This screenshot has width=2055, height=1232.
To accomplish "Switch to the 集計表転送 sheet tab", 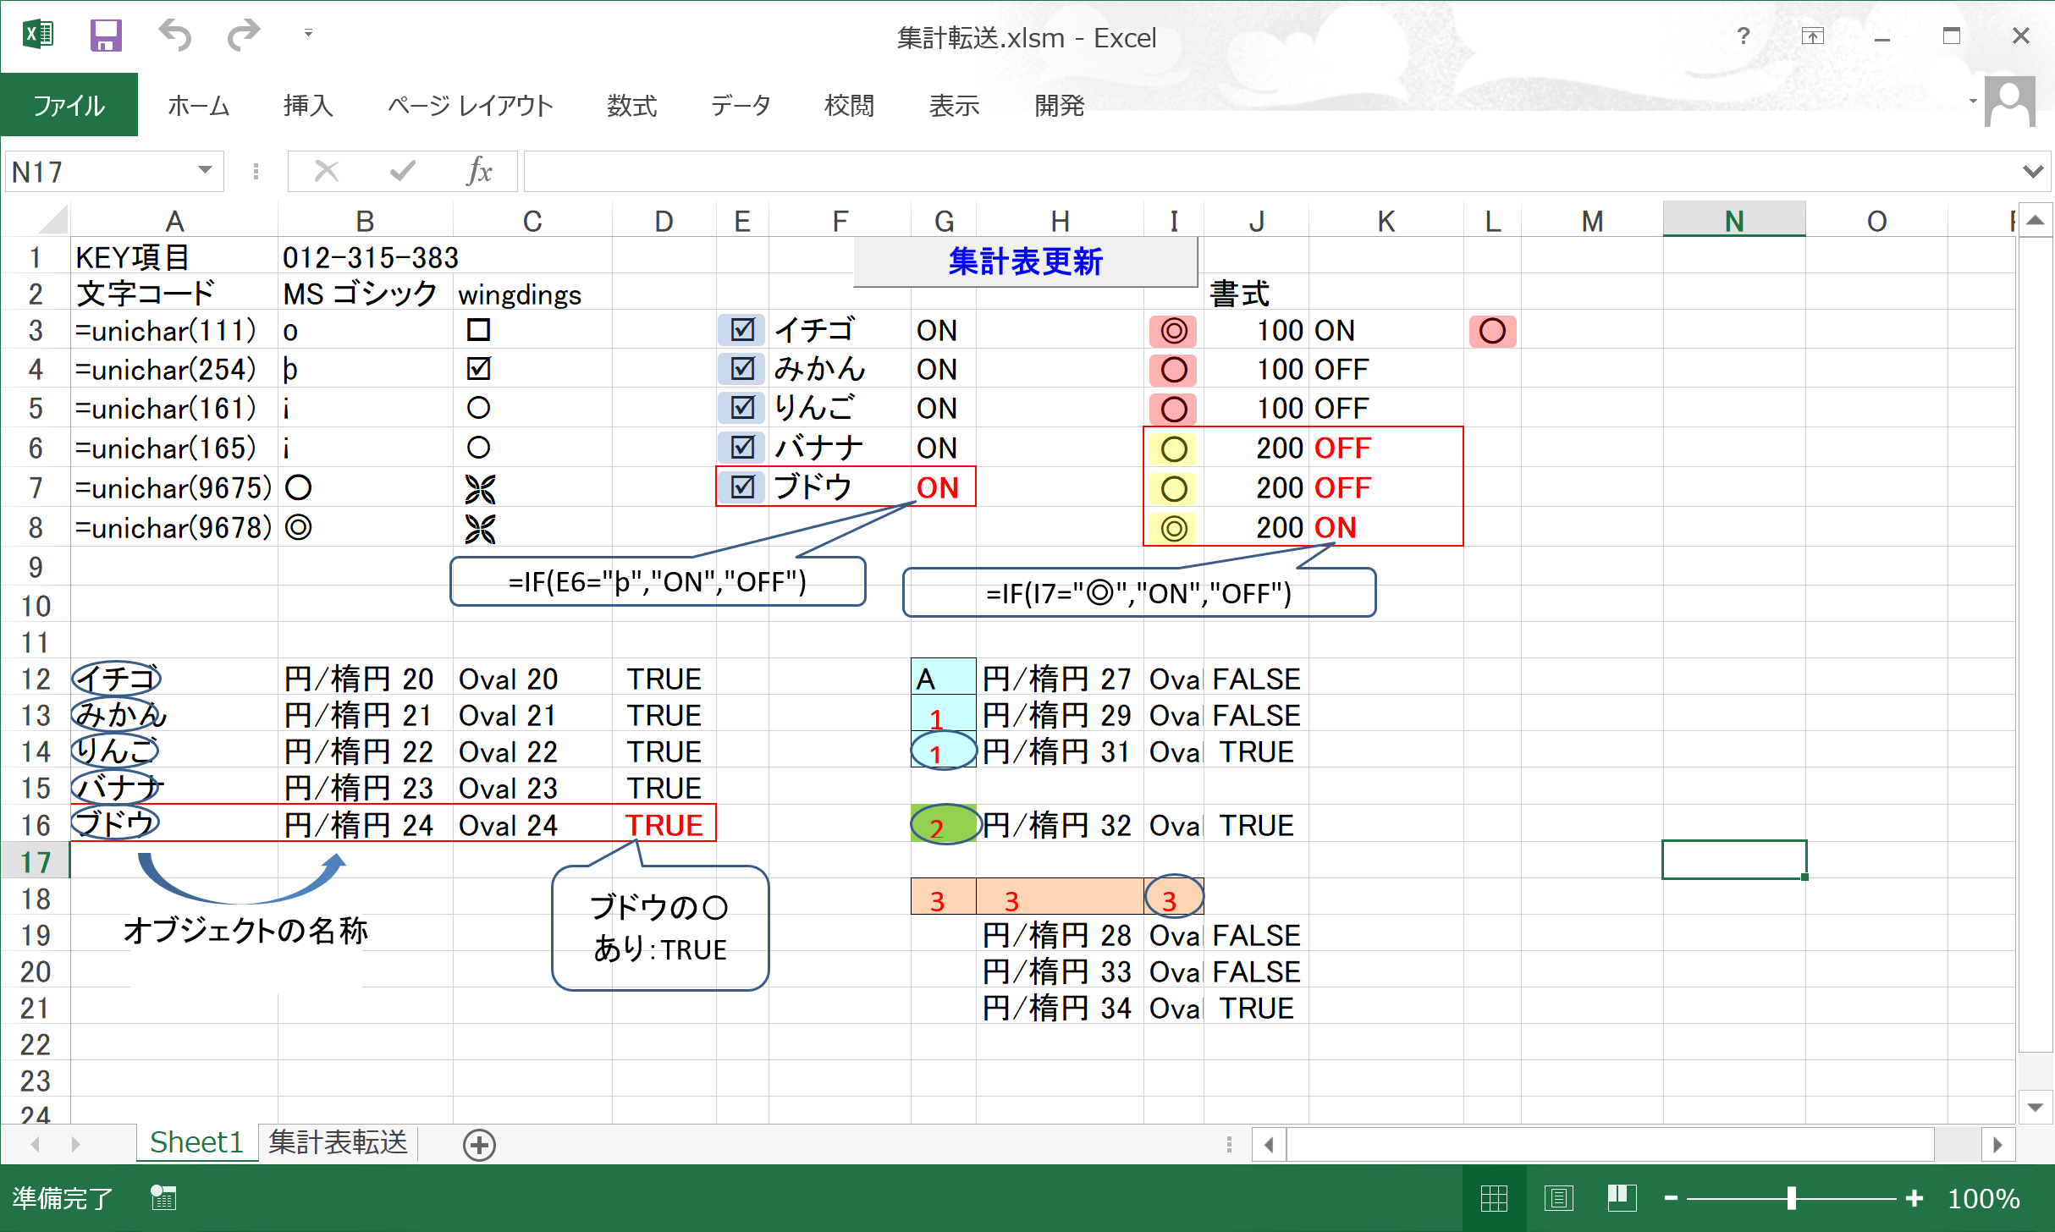I will click(x=338, y=1143).
